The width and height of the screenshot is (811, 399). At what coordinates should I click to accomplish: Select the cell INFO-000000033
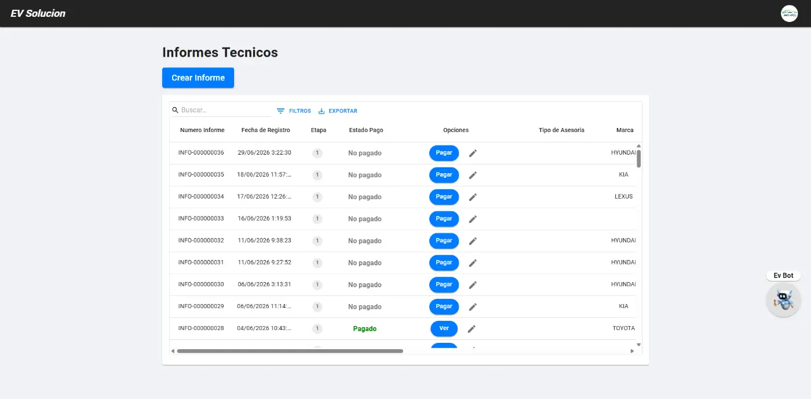coord(201,219)
